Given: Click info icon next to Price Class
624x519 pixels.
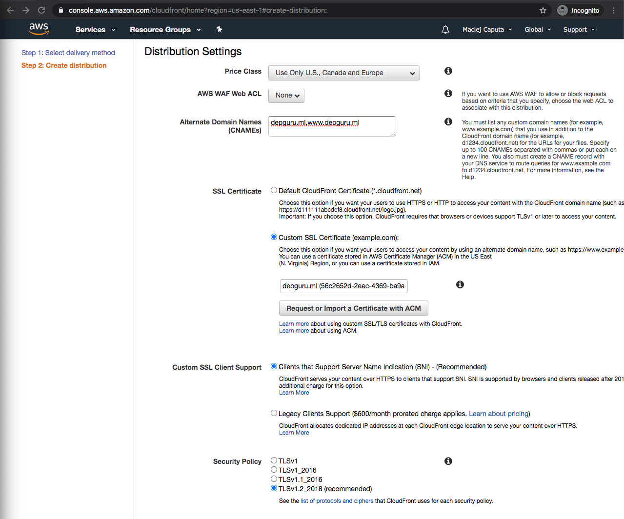Looking at the screenshot, I should click(448, 71).
